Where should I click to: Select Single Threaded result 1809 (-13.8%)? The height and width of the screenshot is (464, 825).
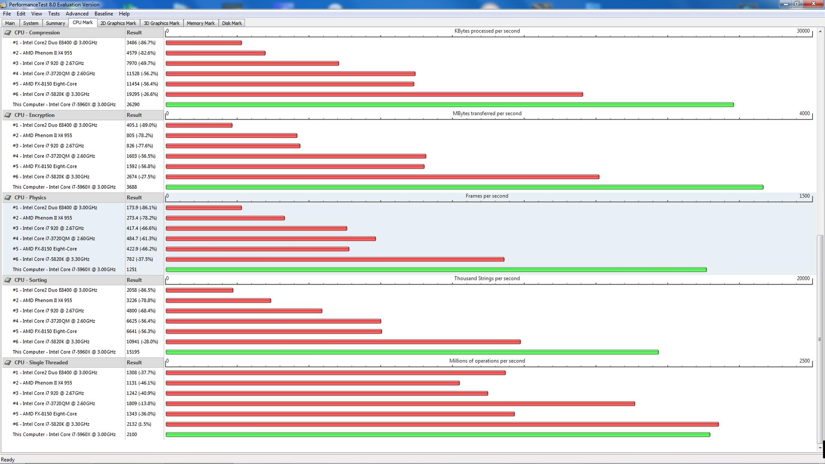[141, 404]
